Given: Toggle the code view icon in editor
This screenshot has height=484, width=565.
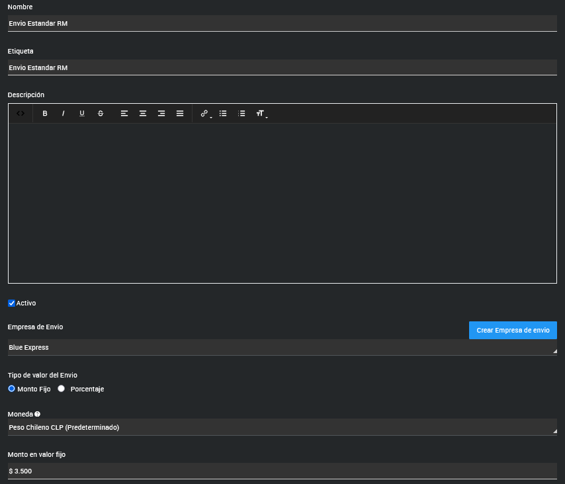Looking at the screenshot, I should [21, 113].
